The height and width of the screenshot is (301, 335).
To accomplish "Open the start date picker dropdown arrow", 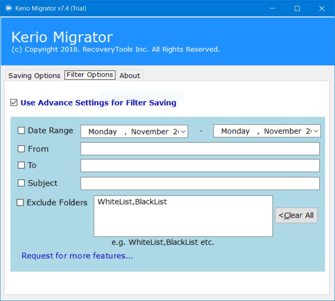I will pyautogui.click(x=183, y=131).
